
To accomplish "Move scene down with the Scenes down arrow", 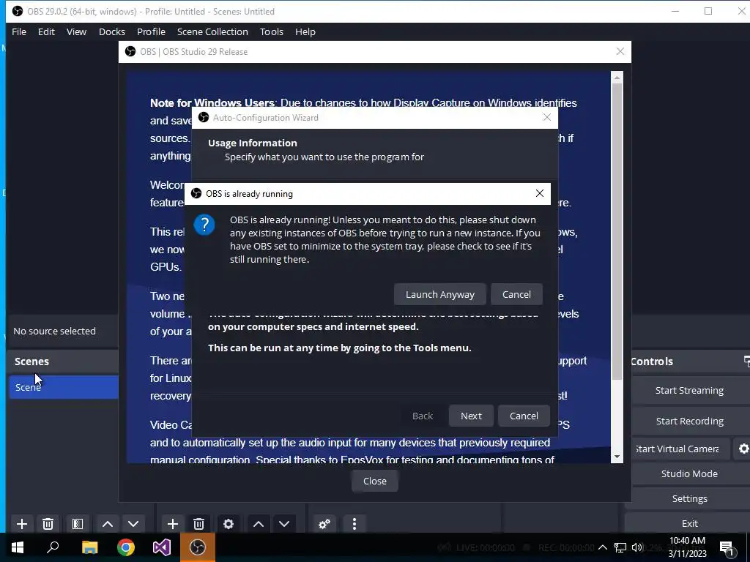I will pos(133,524).
